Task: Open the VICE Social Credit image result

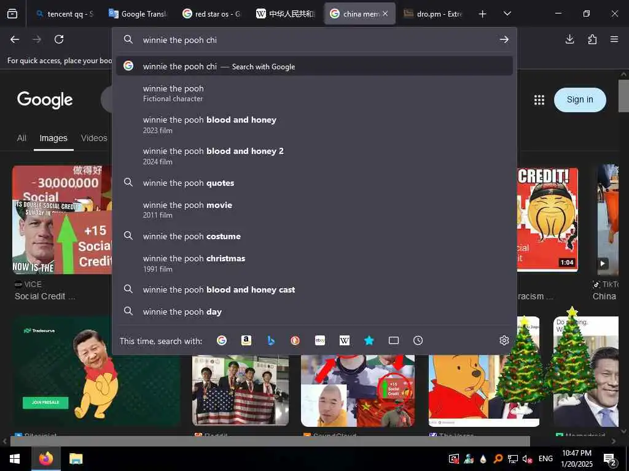Action: [62, 220]
